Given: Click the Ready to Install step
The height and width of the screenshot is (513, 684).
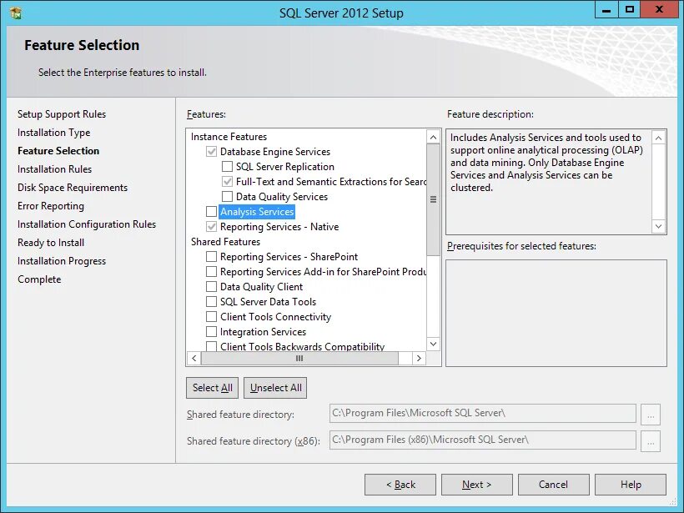Looking at the screenshot, I should [51, 243].
